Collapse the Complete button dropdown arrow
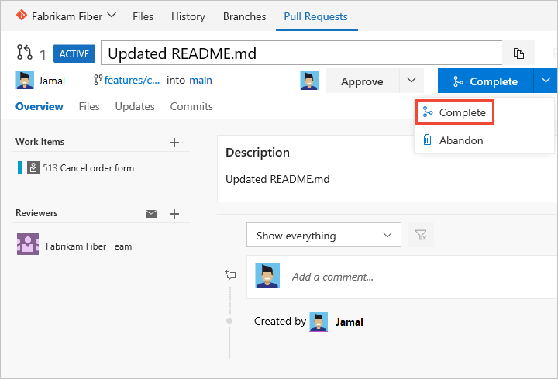 [x=546, y=81]
